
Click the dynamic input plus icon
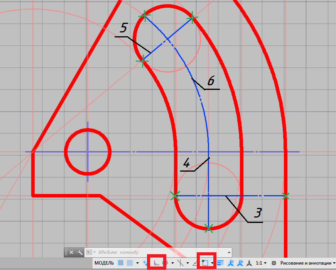coord(145,263)
